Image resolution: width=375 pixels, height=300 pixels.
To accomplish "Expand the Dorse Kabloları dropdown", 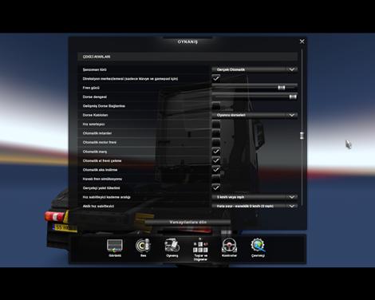I will tap(255, 115).
